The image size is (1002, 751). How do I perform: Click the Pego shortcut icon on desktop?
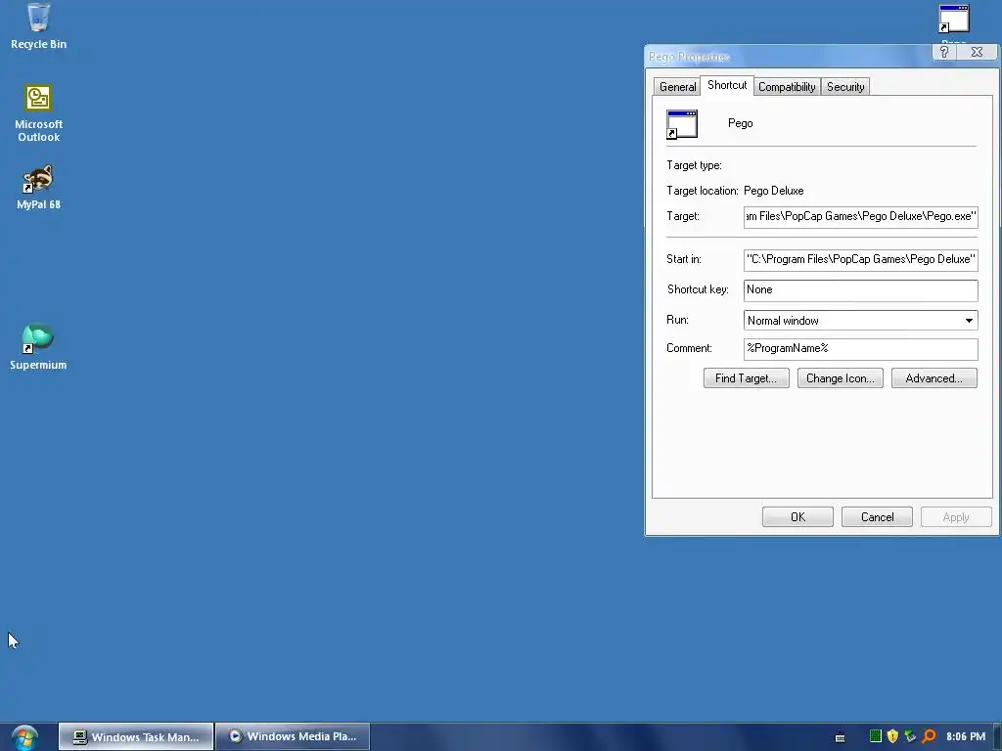(x=953, y=20)
